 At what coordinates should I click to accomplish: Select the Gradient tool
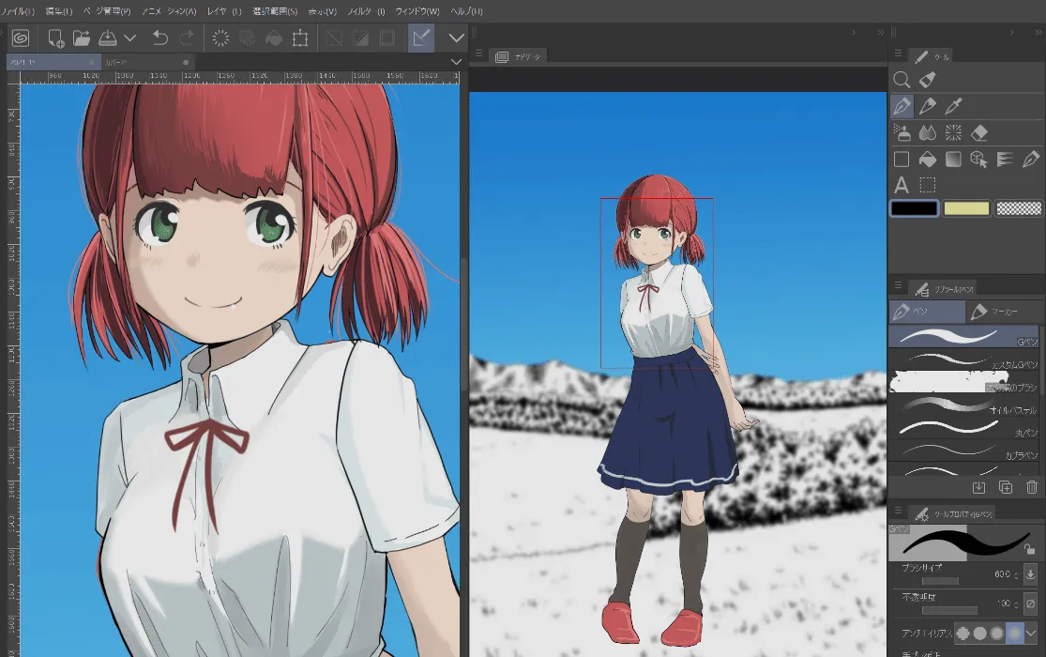(953, 159)
